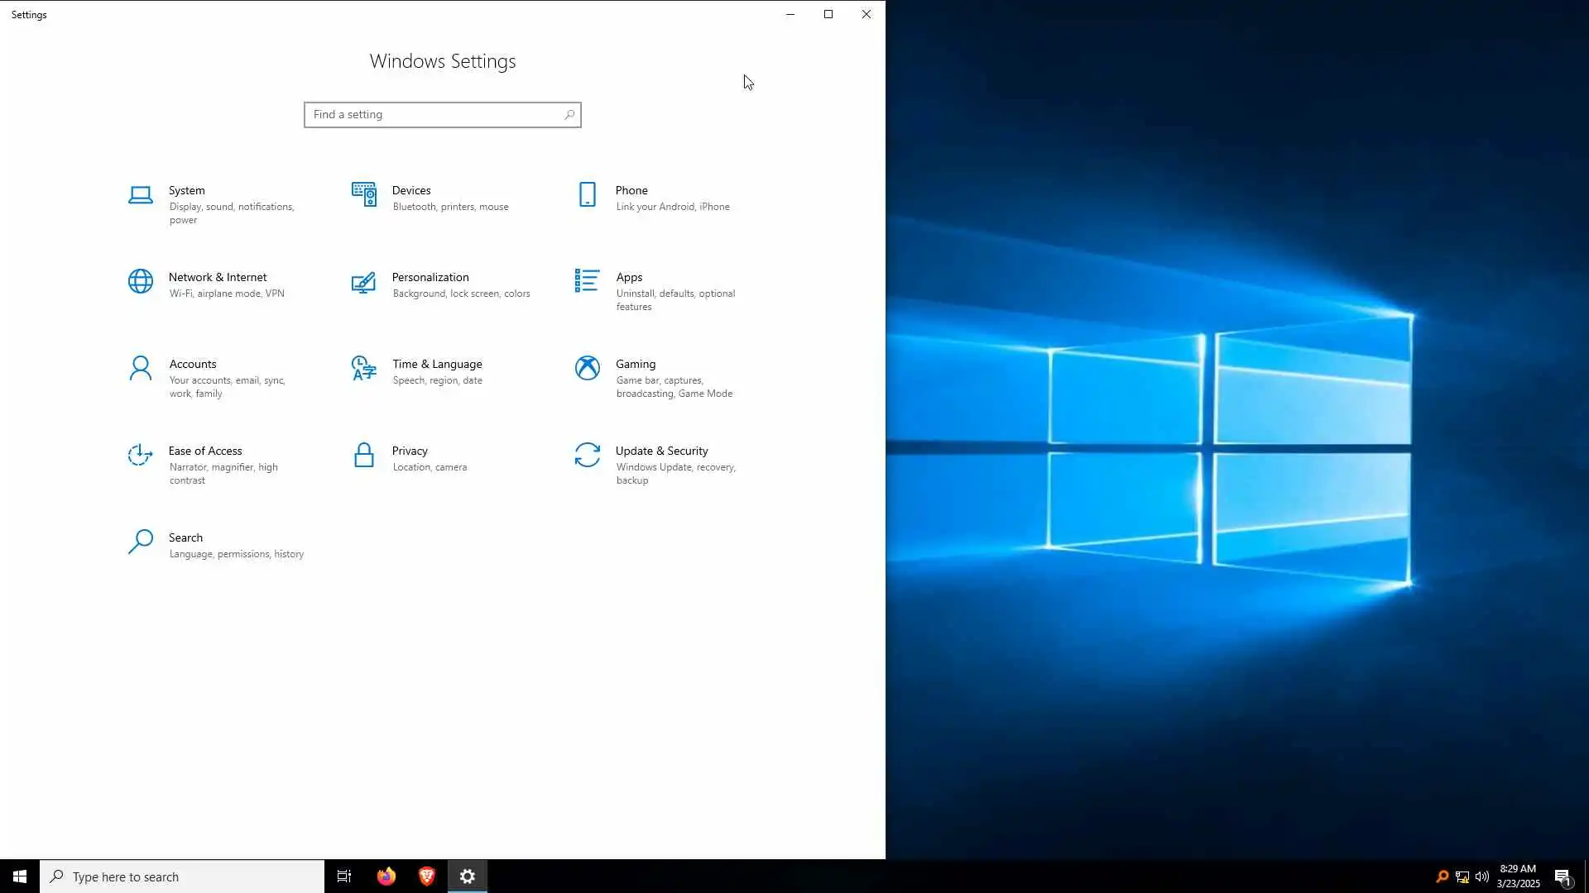Click the magnifier in Find a setting

click(x=569, y=115)
